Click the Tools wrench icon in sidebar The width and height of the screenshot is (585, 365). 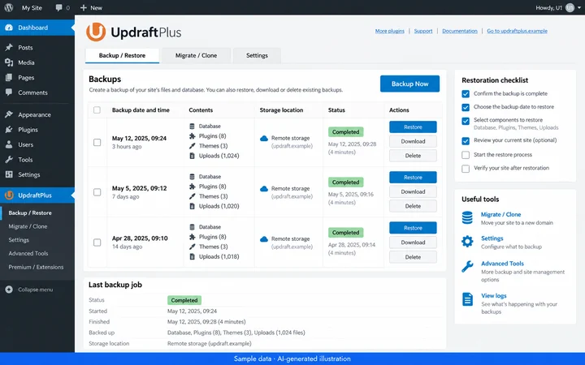coord(9,160)
